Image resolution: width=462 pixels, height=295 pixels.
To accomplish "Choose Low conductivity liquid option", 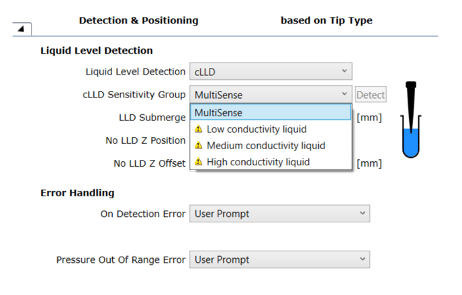I will pyautogui.click(x=271, y=129).
